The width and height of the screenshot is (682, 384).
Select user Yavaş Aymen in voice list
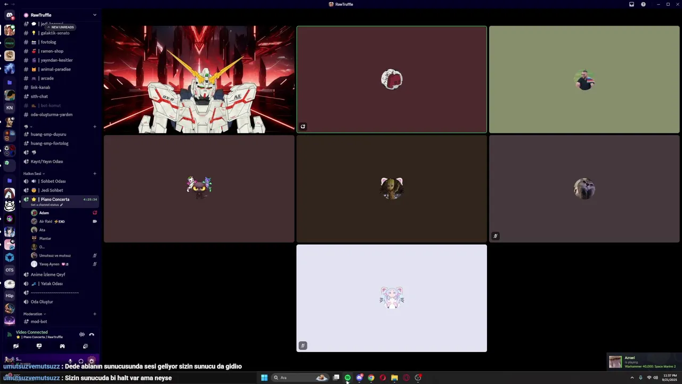[64, 264]
